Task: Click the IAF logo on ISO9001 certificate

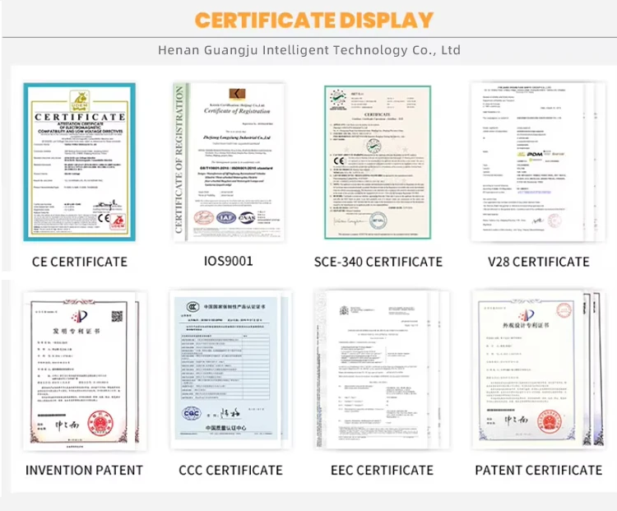Action: 226,217
